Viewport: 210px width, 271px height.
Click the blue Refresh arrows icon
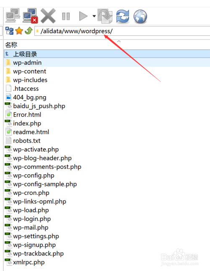point(123,16)
